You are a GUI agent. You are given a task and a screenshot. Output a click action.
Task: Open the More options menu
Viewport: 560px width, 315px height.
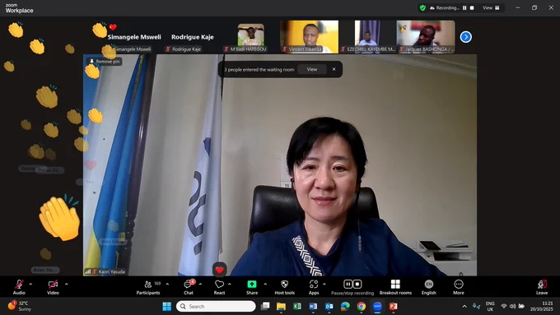pyautogui.click(x=459, y=287)
